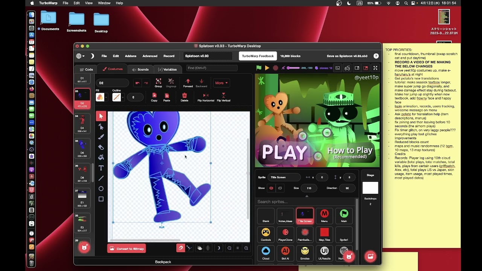This screenshot has height=271, width=482.
Task: Enter fullscreen stage mode
Action: click(375, 68)
